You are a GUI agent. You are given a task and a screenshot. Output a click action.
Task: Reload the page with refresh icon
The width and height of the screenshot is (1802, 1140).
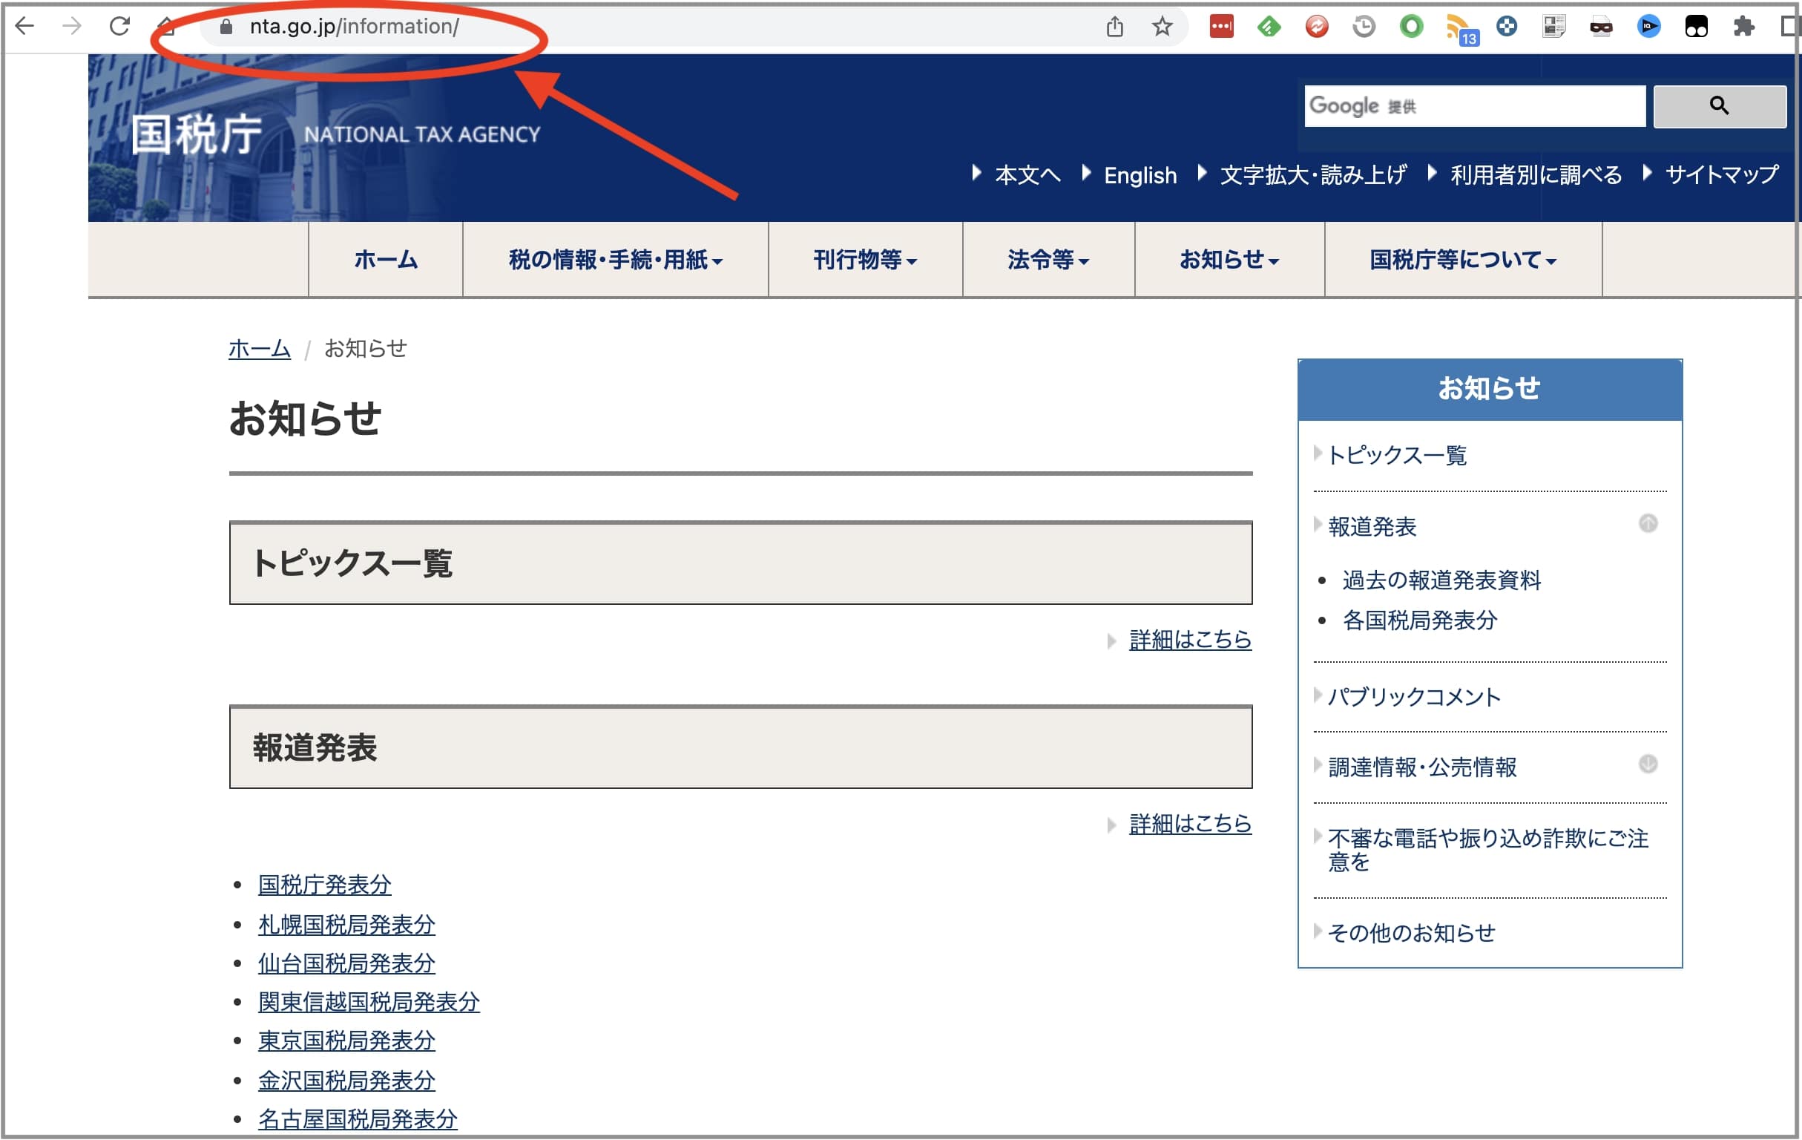coord(119,26)
